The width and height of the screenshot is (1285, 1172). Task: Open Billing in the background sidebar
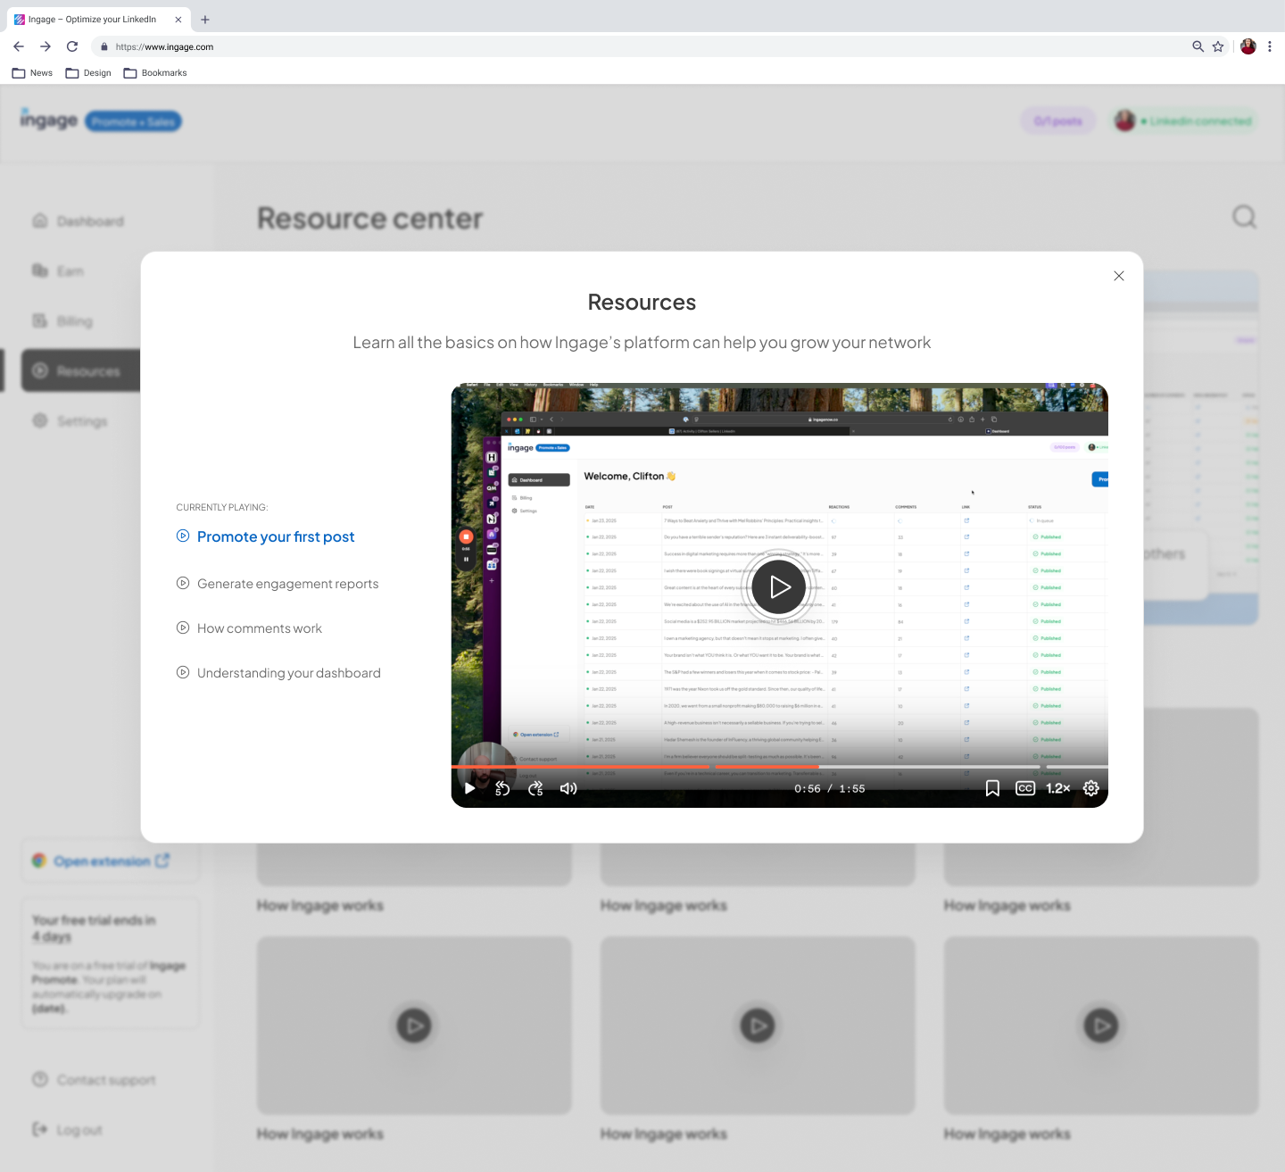coord(63,320)
